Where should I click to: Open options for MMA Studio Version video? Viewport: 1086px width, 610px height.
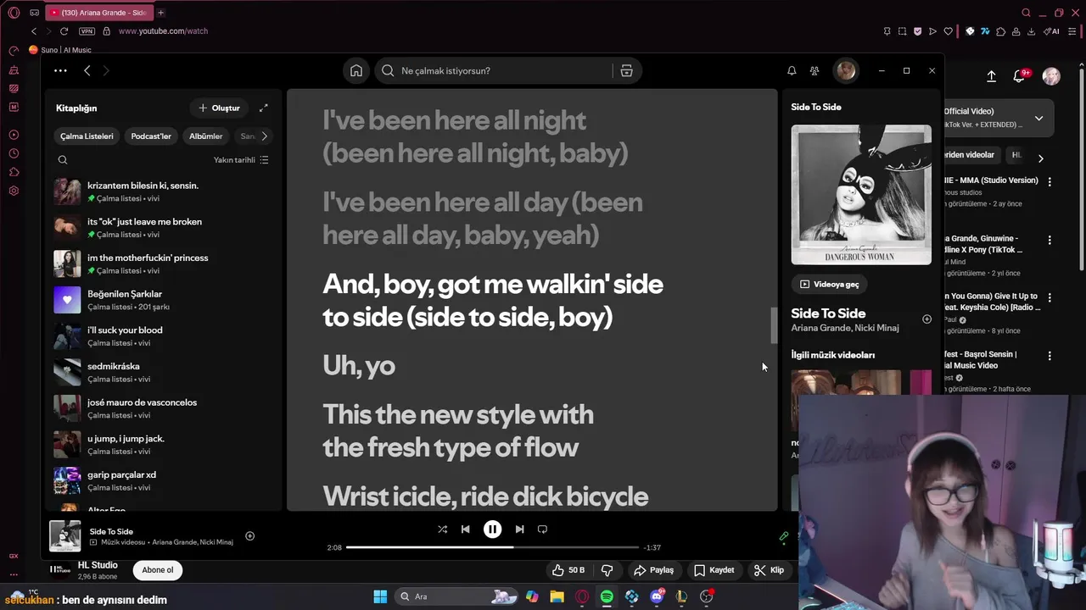1050,182
